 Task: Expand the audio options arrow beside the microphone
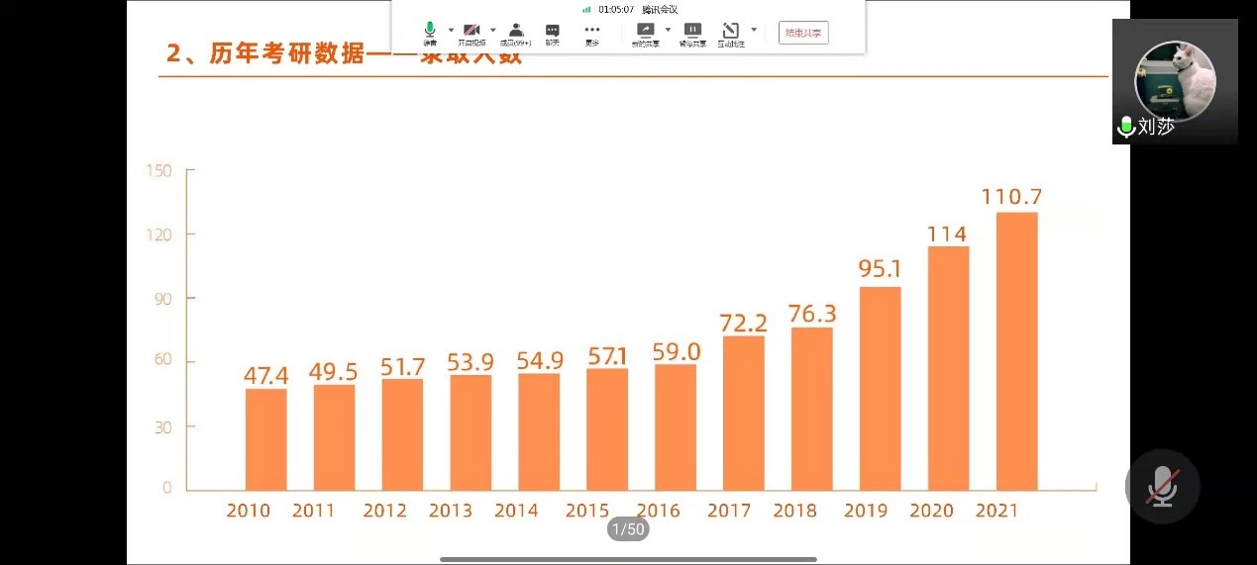[x=451, y=30]
